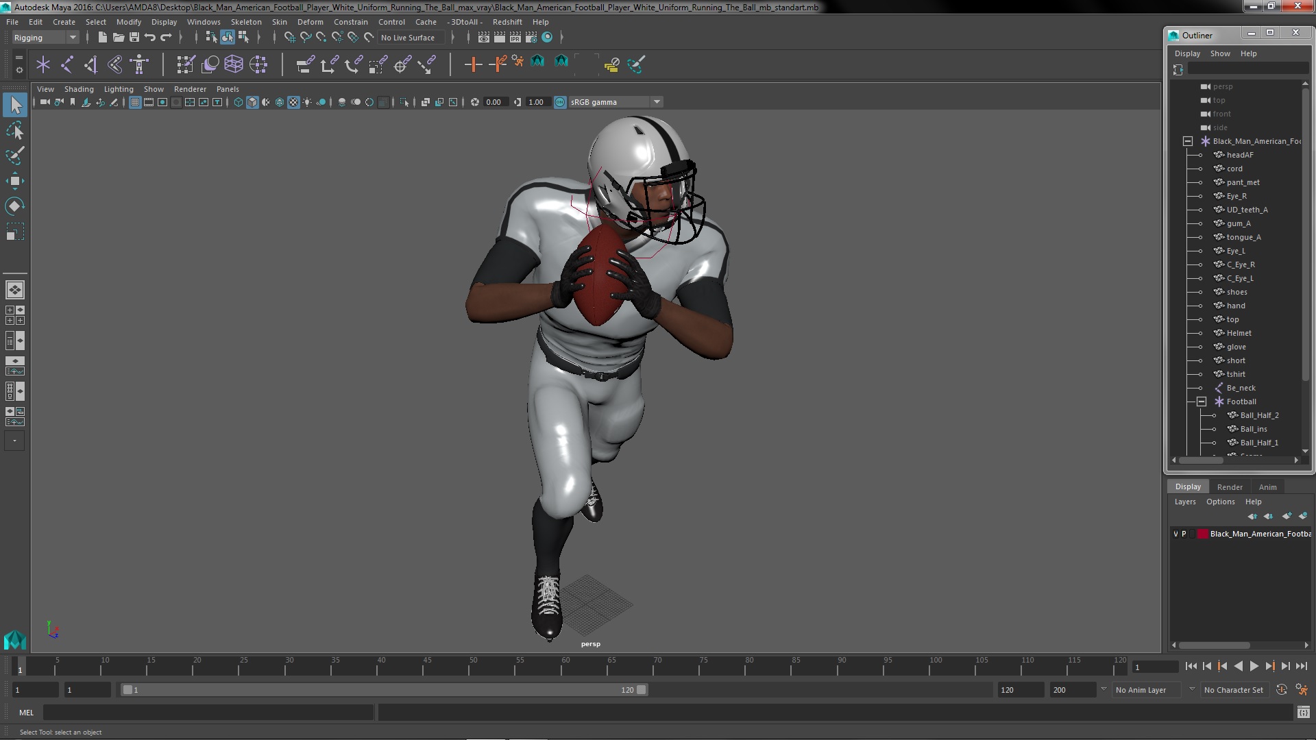
Task: Open the Redshift menu
Action: (x=507, y=22)
